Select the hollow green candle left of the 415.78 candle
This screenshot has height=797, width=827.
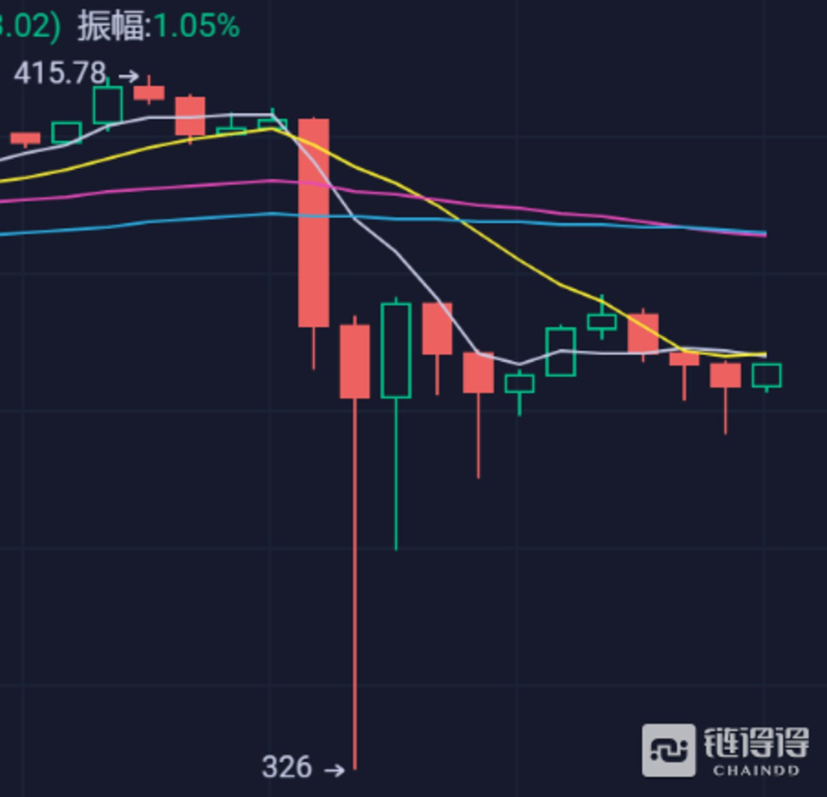(108, 105)
